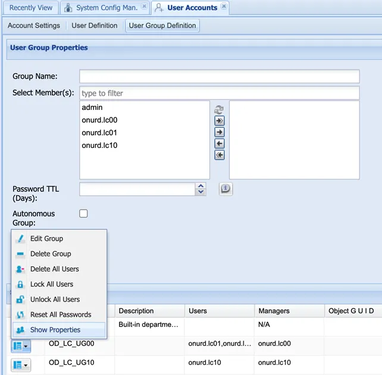Close the System Config Man. tab

[x=145, y=6]
